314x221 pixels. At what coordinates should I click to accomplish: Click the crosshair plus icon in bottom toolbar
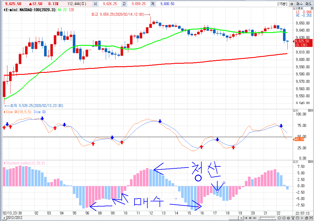(302, 218)
